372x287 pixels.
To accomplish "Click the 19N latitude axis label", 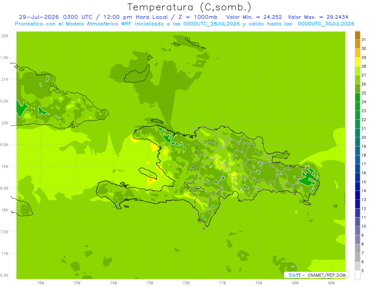I will (x=5, y=166).
